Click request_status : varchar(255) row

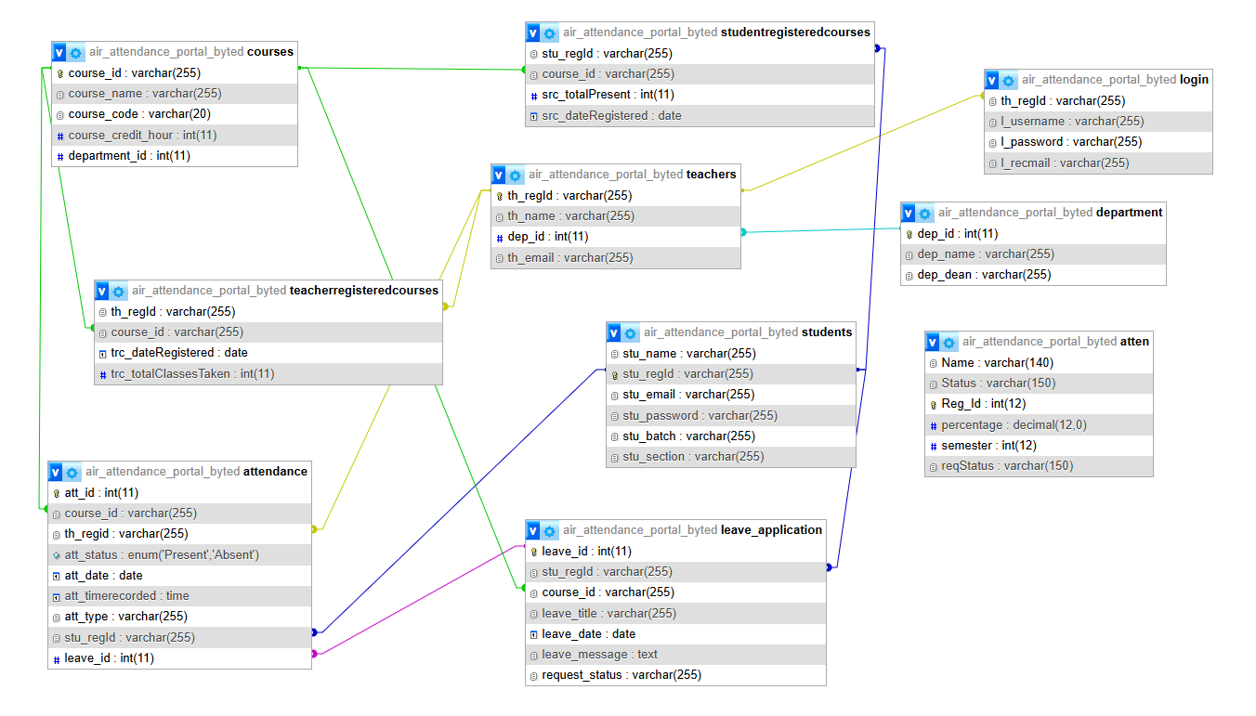pos(675,675)
